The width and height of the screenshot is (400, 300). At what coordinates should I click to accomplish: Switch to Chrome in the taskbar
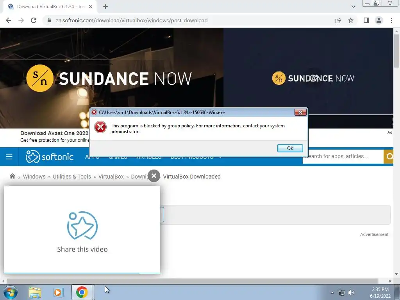pos(82,292)
